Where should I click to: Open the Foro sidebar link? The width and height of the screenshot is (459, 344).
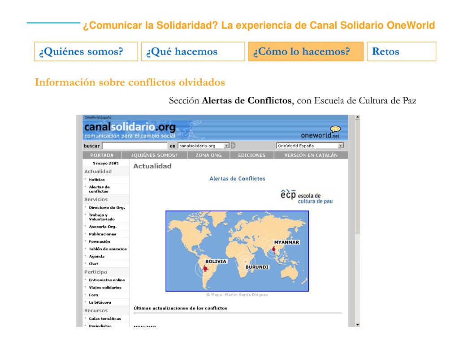[93, 295]
